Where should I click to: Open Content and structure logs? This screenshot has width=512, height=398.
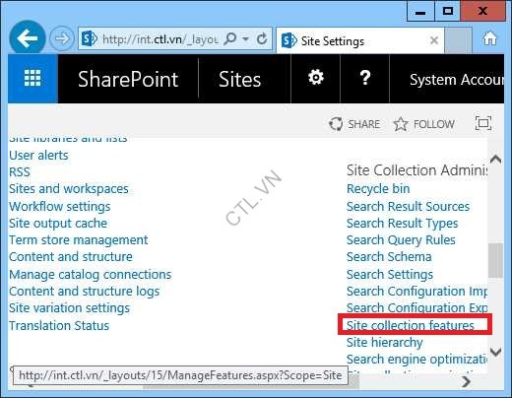tap(85, 292)
